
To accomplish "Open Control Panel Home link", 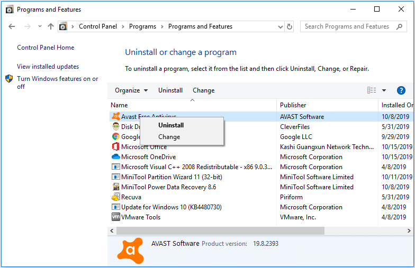I will 46,48.
